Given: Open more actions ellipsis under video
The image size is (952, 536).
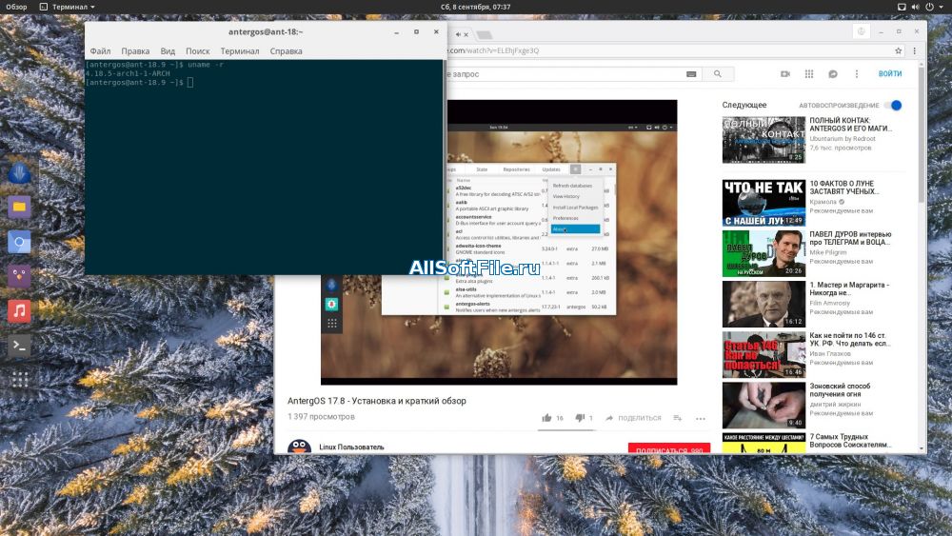Looking at the screenshot, I should pos(701,418).
